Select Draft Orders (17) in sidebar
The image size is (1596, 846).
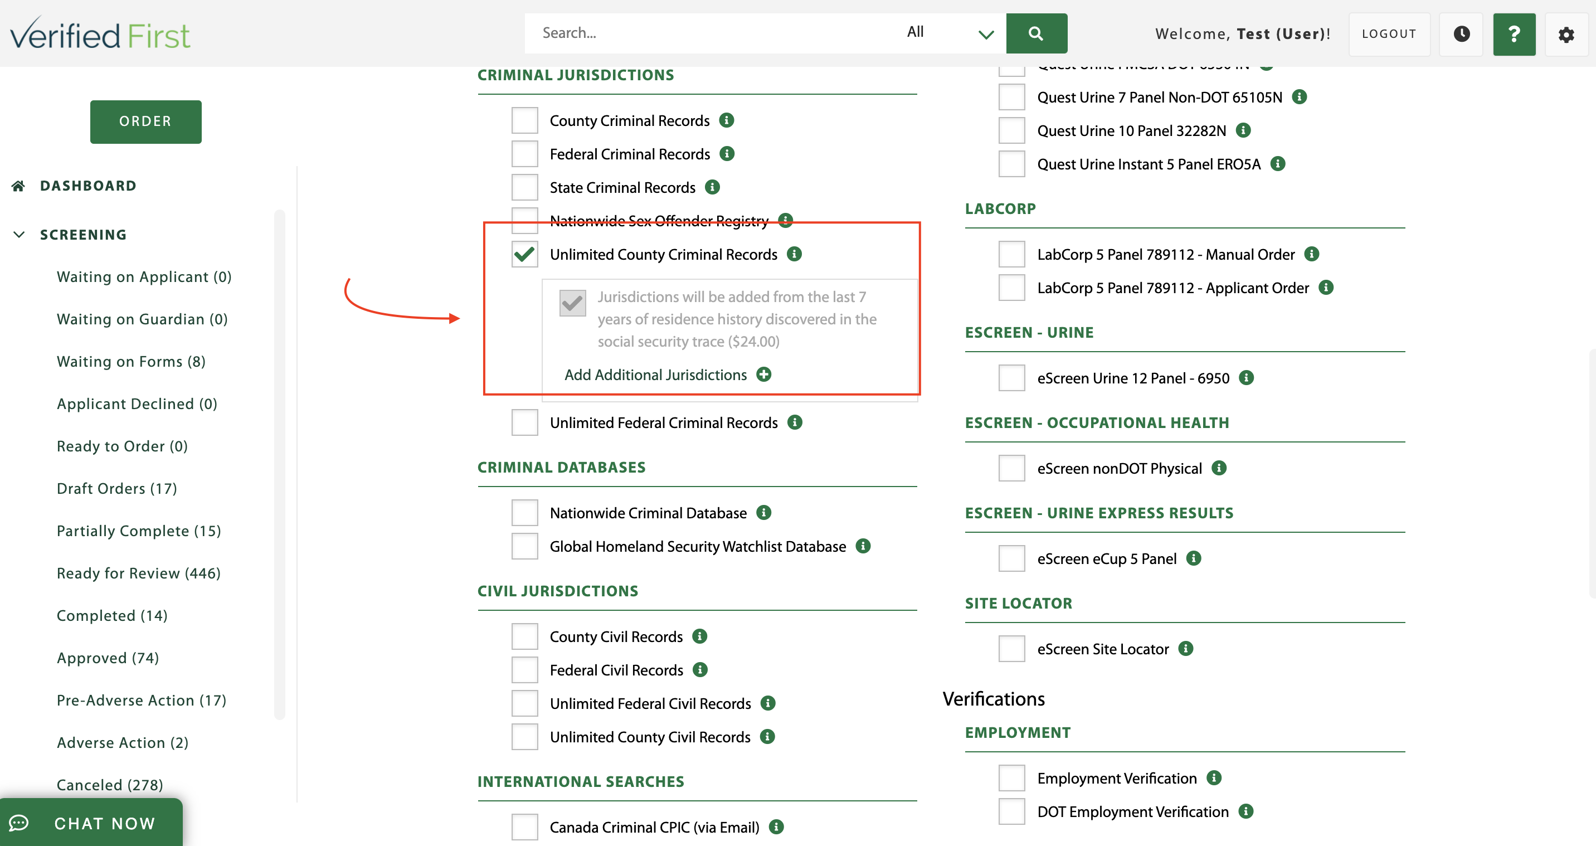(x=116, y=488)
